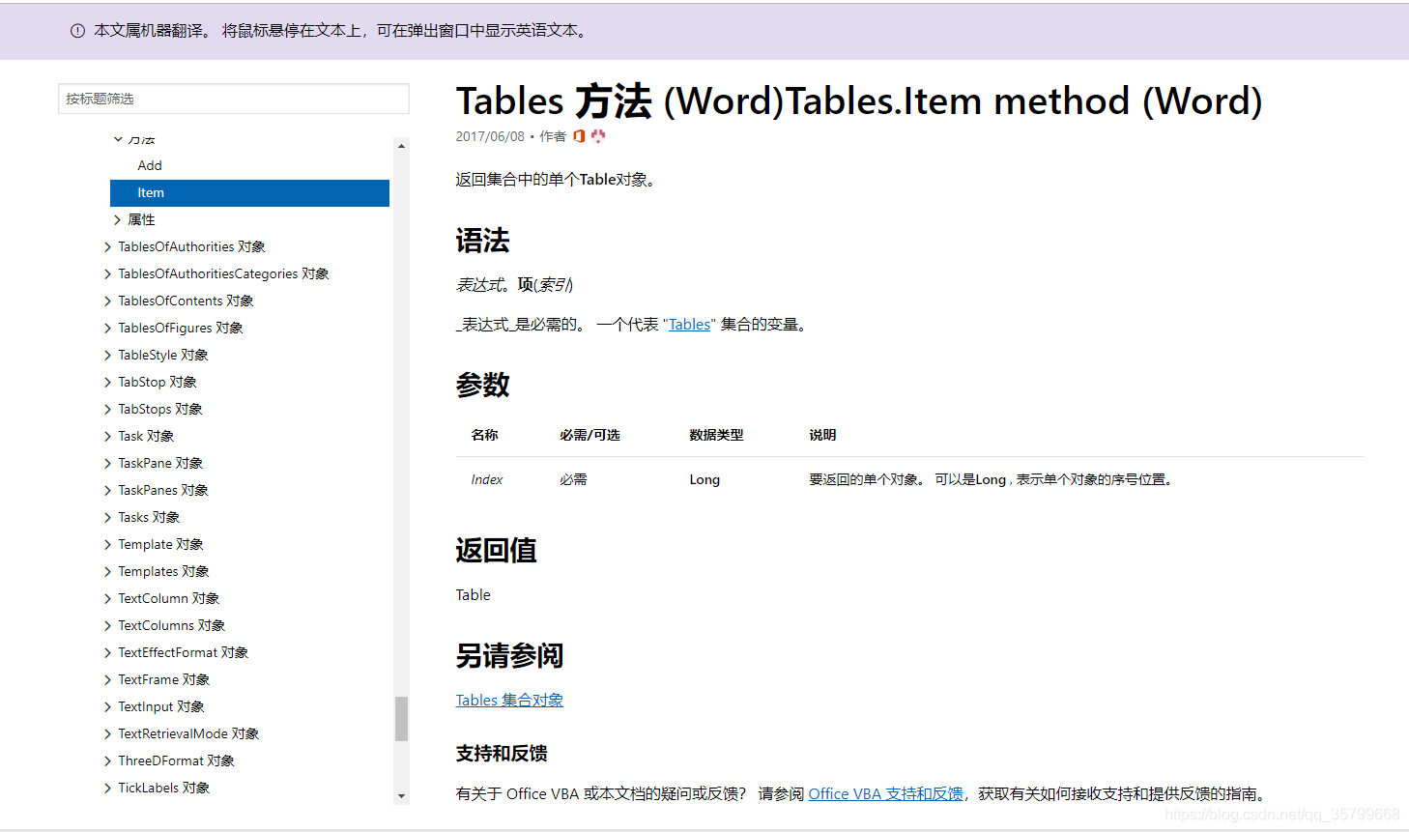Expand the TabStop 对象 chevron

(x=107, y=382)
